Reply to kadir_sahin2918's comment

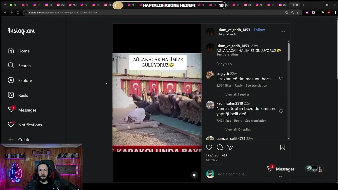click(x=238, y=121)
